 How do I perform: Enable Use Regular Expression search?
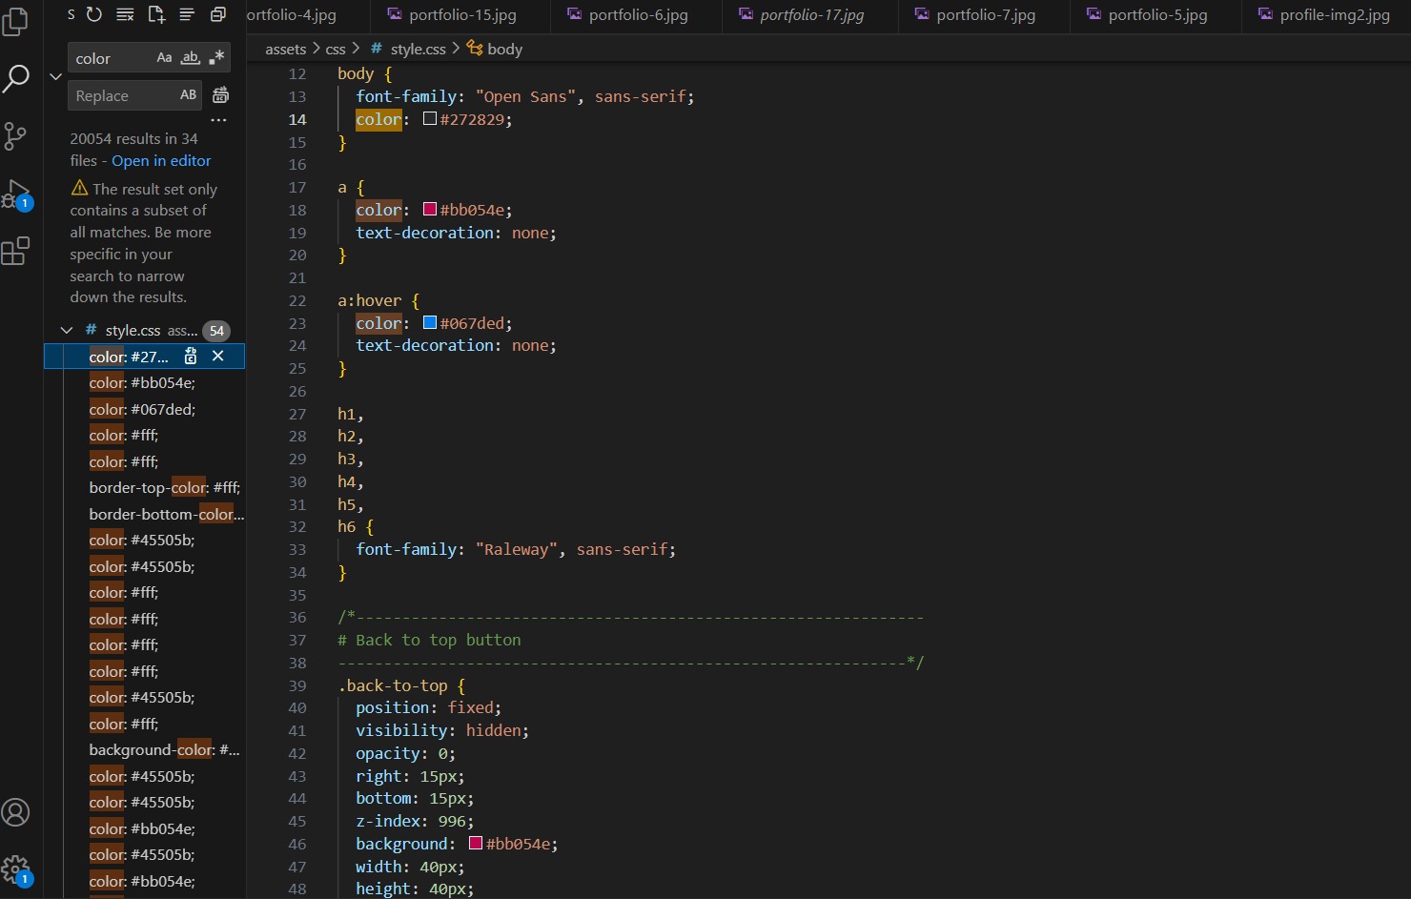click(216, 58)
